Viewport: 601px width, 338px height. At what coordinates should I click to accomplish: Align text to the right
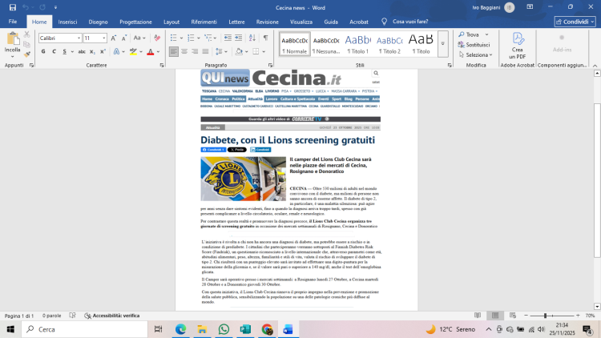(195, 51)
